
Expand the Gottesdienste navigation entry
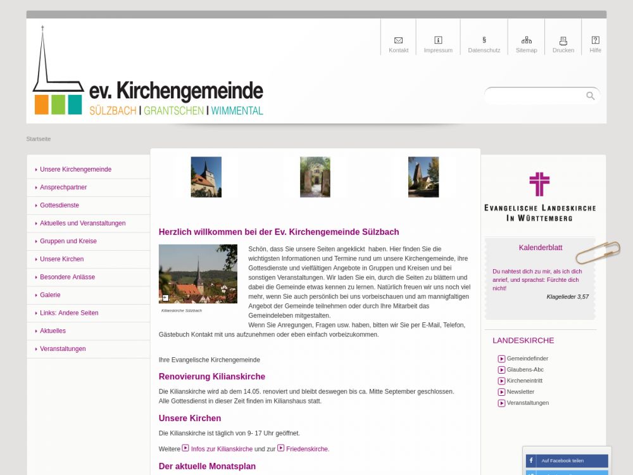[60, 206]
